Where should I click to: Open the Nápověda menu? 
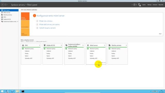click(161, 5)
